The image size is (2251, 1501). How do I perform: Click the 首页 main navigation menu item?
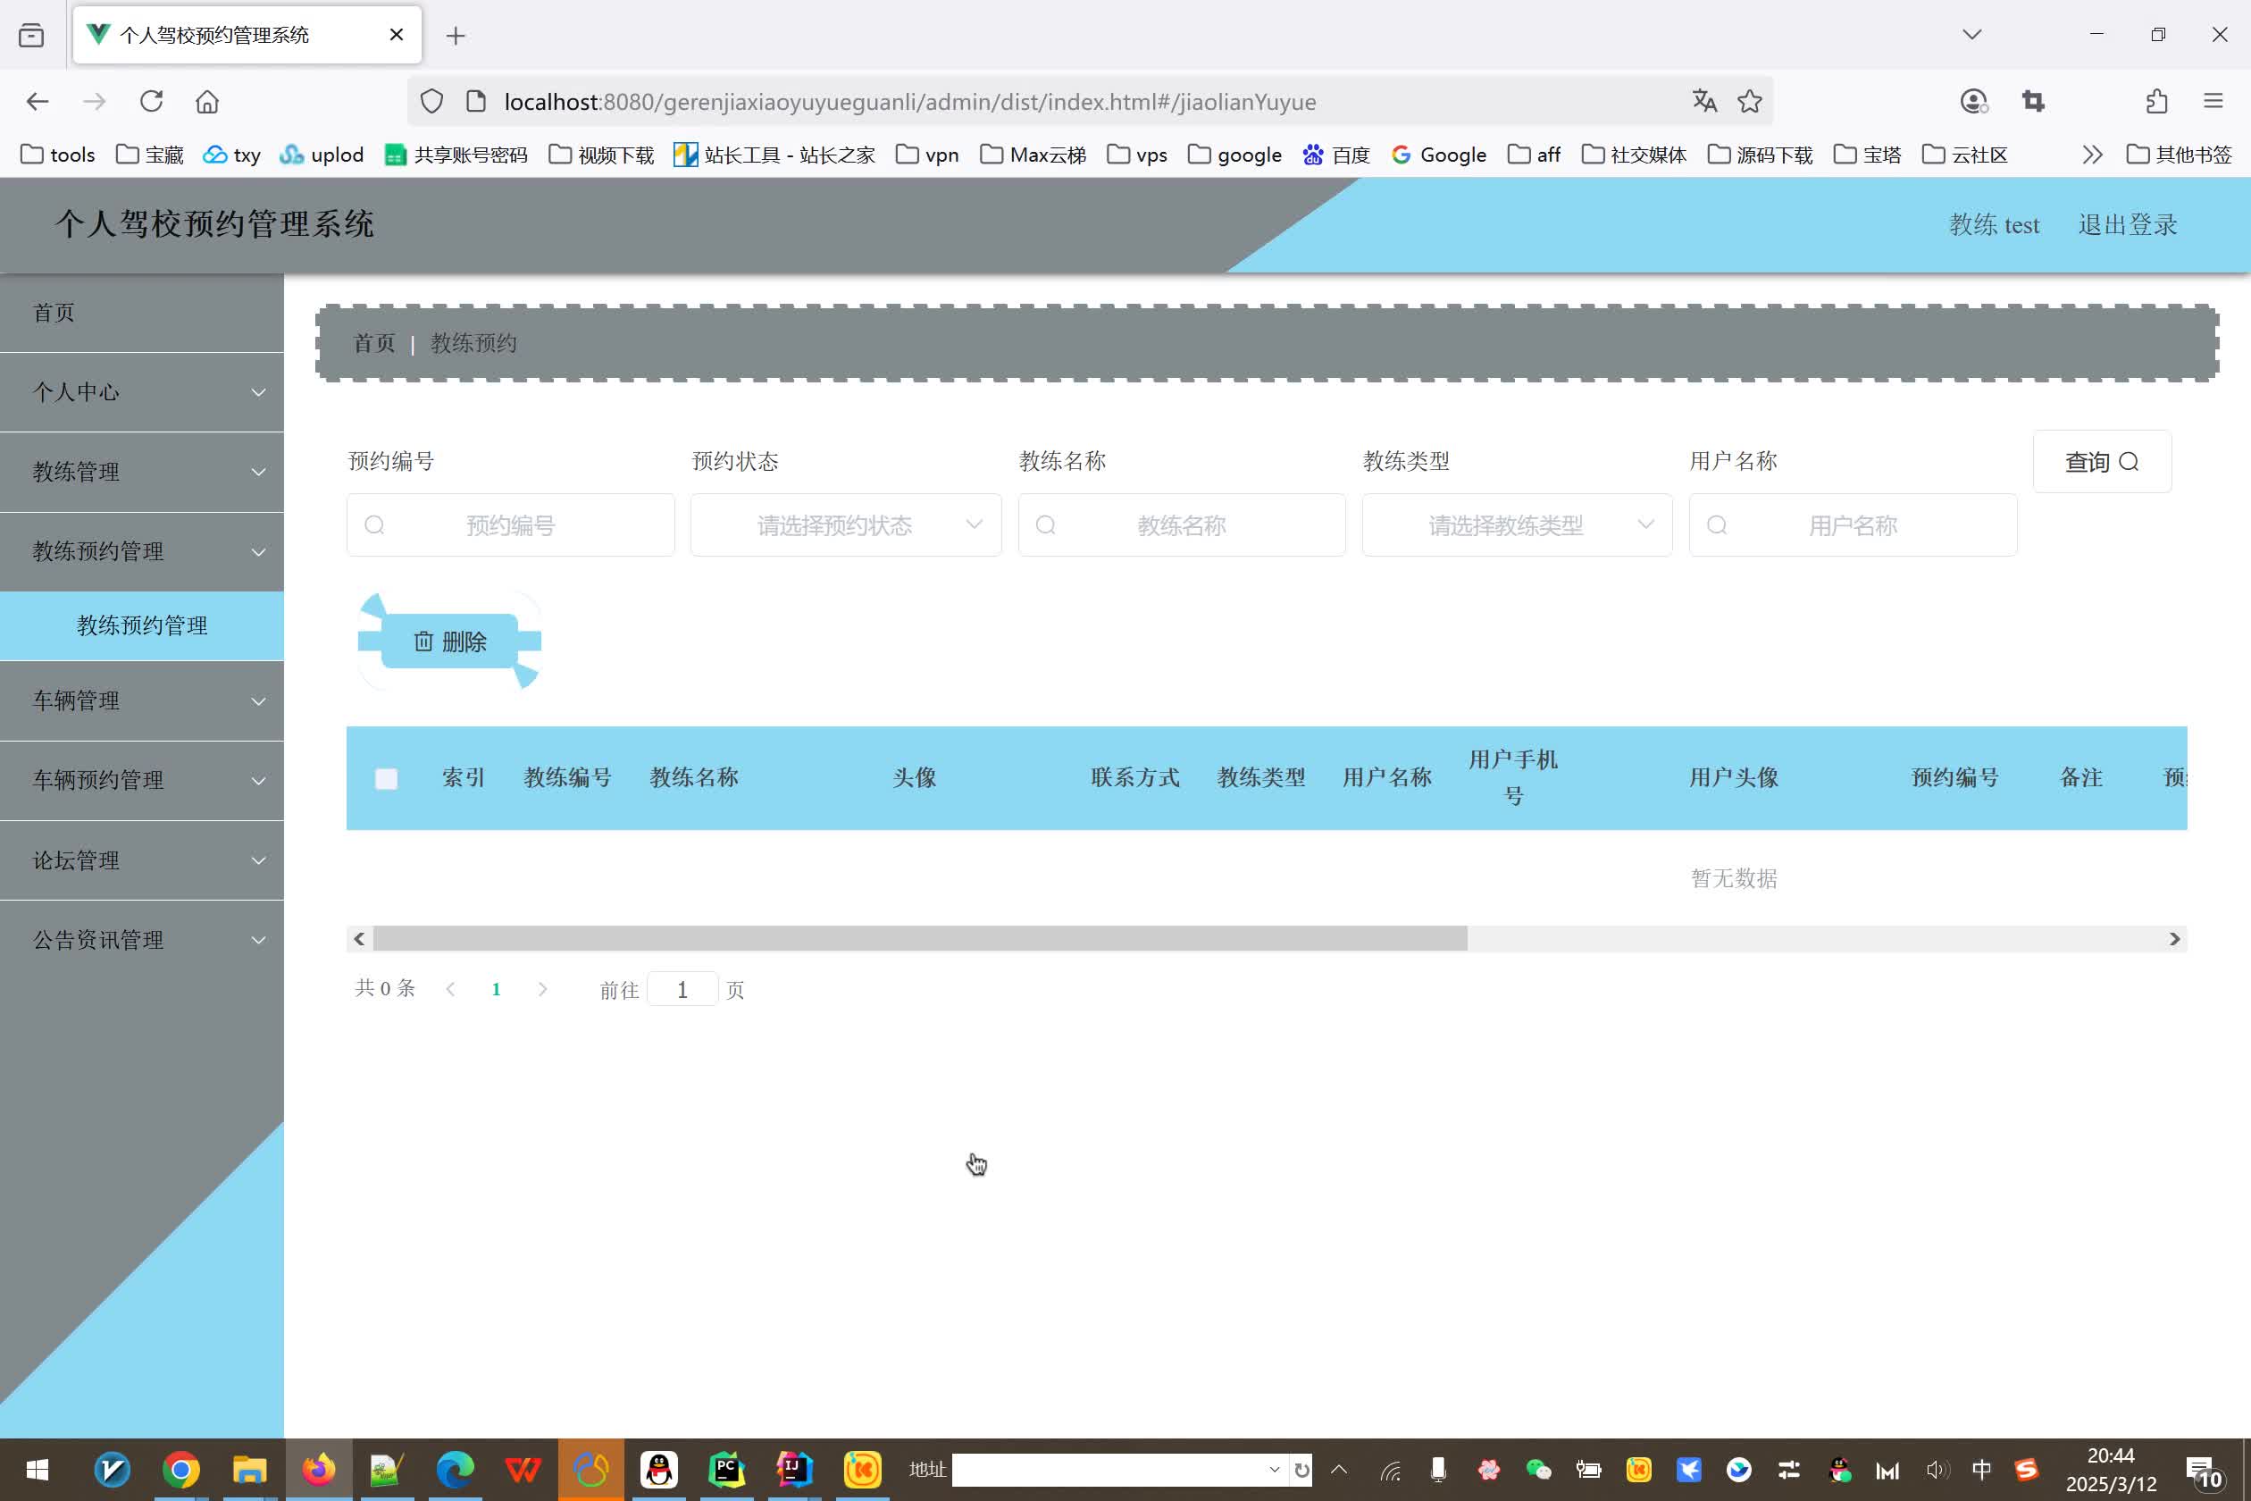[x=141, y=312]
